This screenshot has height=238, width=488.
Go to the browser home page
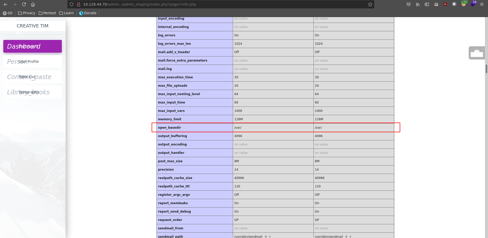[x=33, y=4]
